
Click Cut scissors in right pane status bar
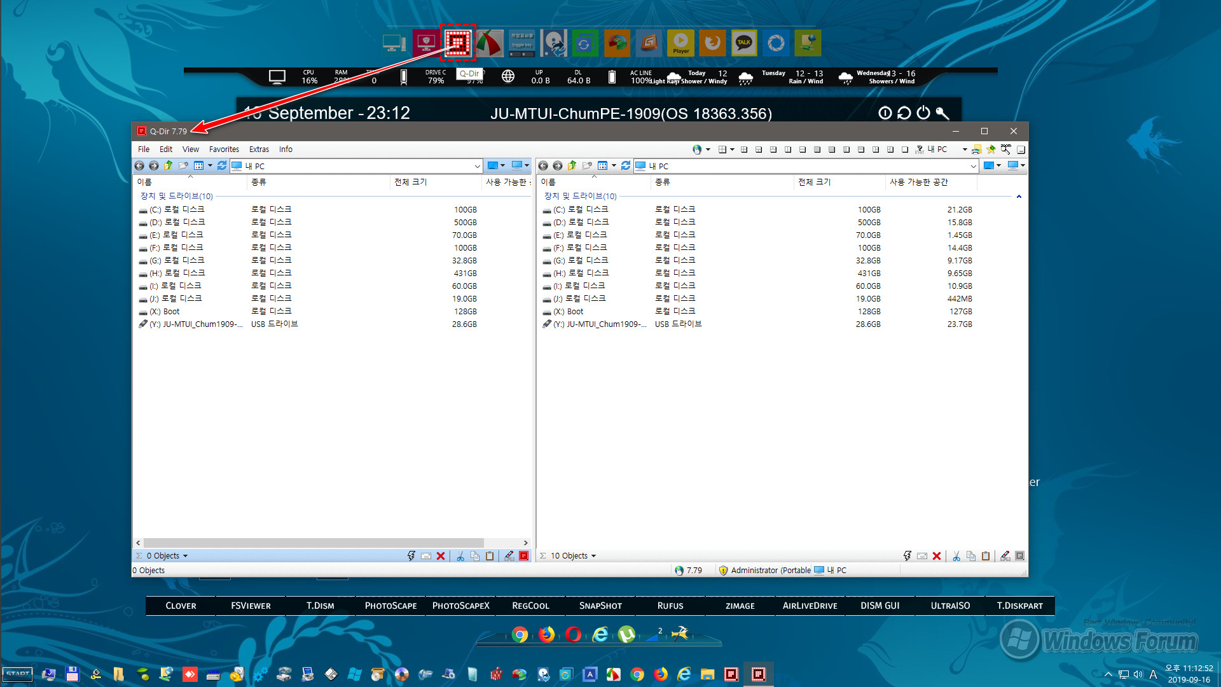[x=956, y=556]
